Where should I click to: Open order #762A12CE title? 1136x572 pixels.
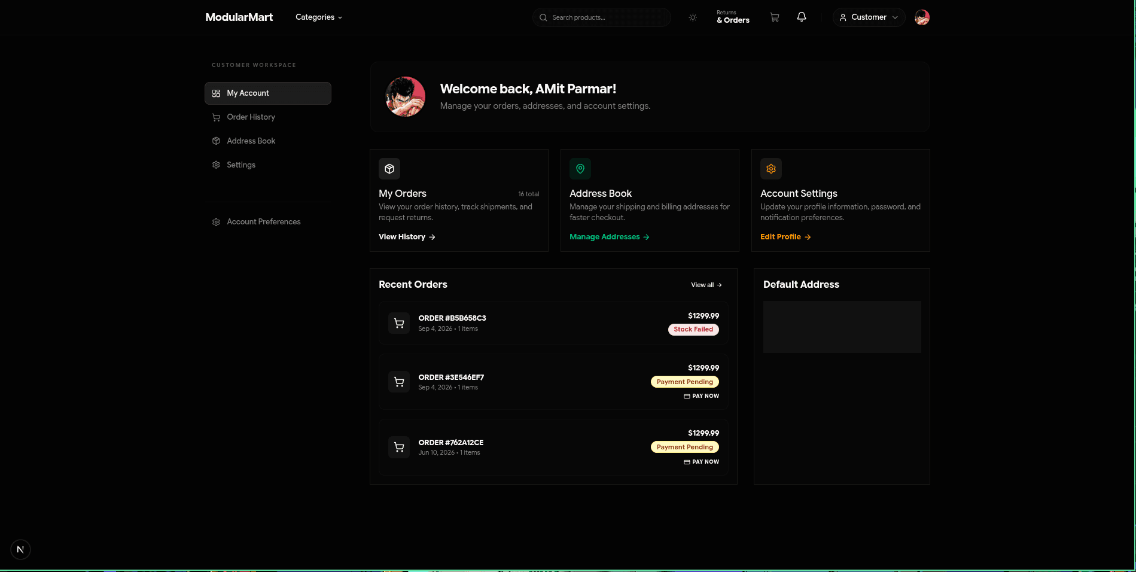(x=451, y=443)
